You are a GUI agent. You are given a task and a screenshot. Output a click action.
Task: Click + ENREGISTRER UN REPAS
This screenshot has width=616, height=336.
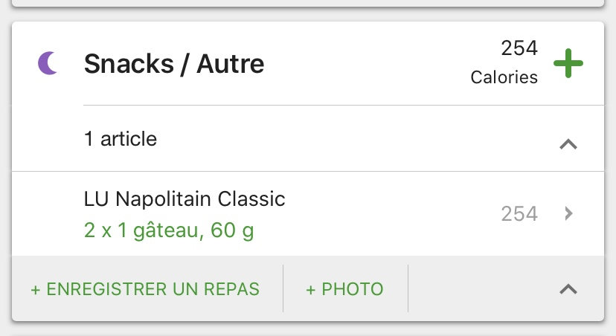click(145, 289)
